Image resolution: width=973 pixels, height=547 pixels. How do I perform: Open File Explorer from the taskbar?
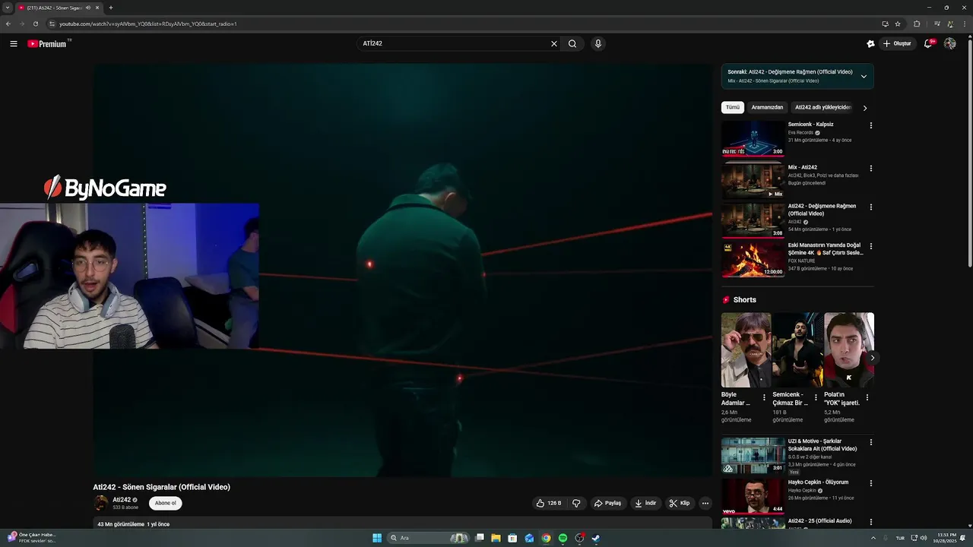[496, 538]
